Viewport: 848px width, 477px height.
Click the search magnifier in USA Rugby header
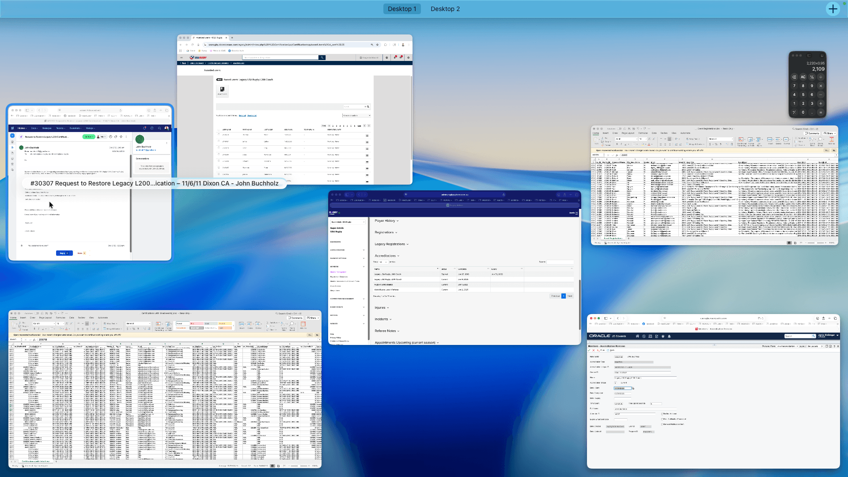[x=322, y=57]
